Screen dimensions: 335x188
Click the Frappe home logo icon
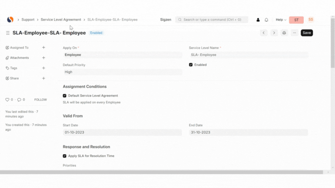[x=10, y=20]
